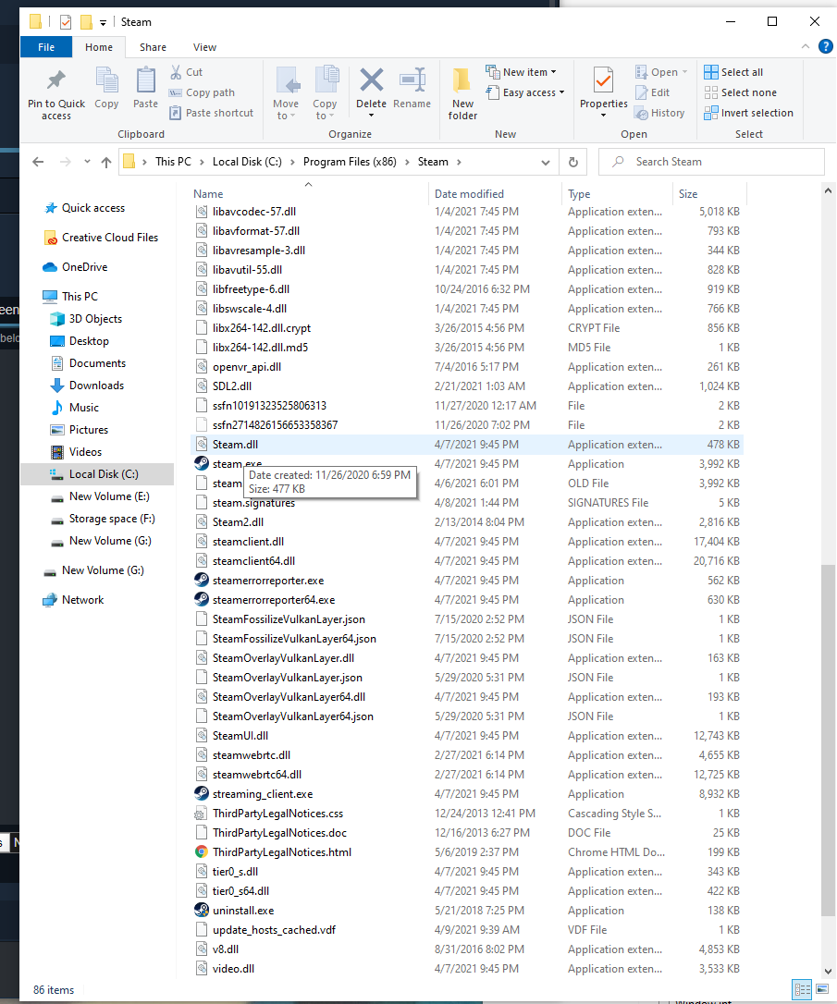This screenshot has width=837, height=1004.
Task: Open the Properties dropdown arrow
Action: coord(603,116)
